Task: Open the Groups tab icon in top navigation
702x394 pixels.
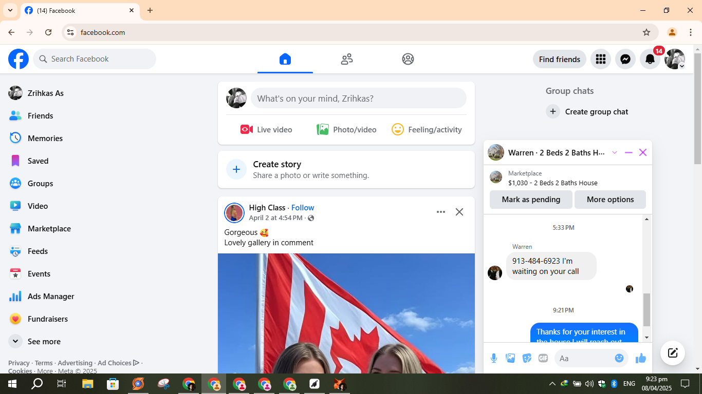Action: (408, 59)
